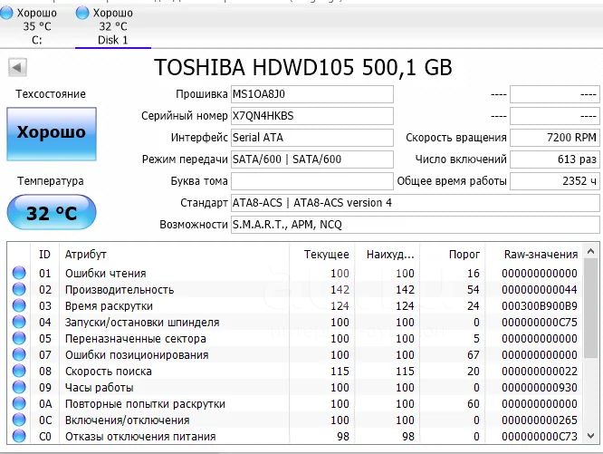This screenshot has width=603, height=454.
Task: Click the Техсостояние label
Action: coord(51,94)
